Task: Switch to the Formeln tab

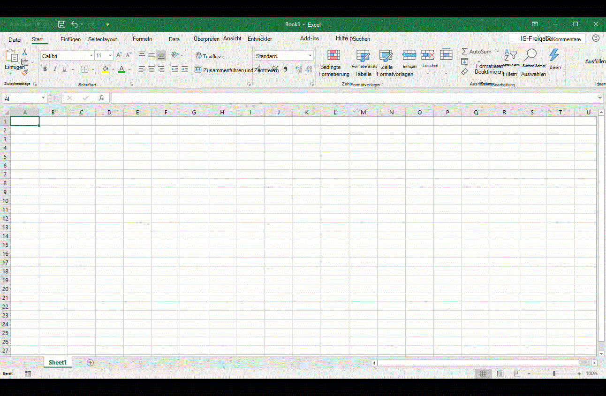Action: [142, 39]
